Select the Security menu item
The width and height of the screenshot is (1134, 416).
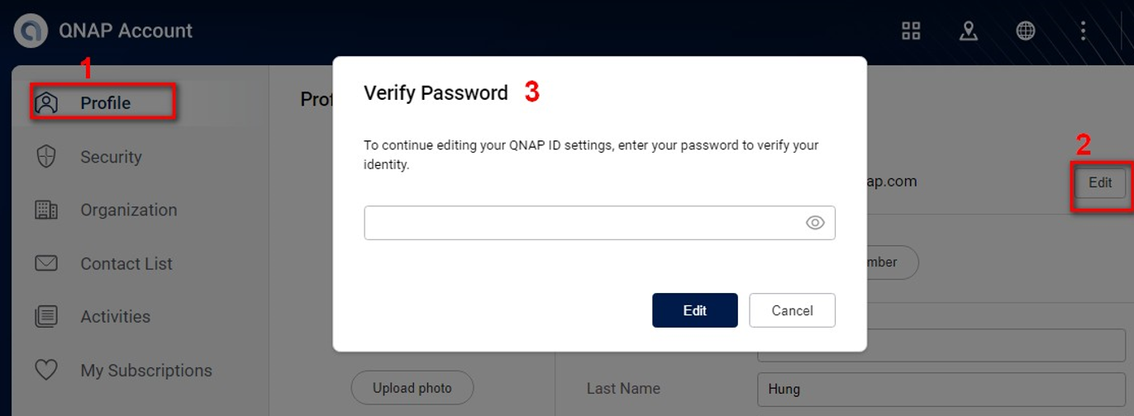pyautogui.click(x=111, y=157)
